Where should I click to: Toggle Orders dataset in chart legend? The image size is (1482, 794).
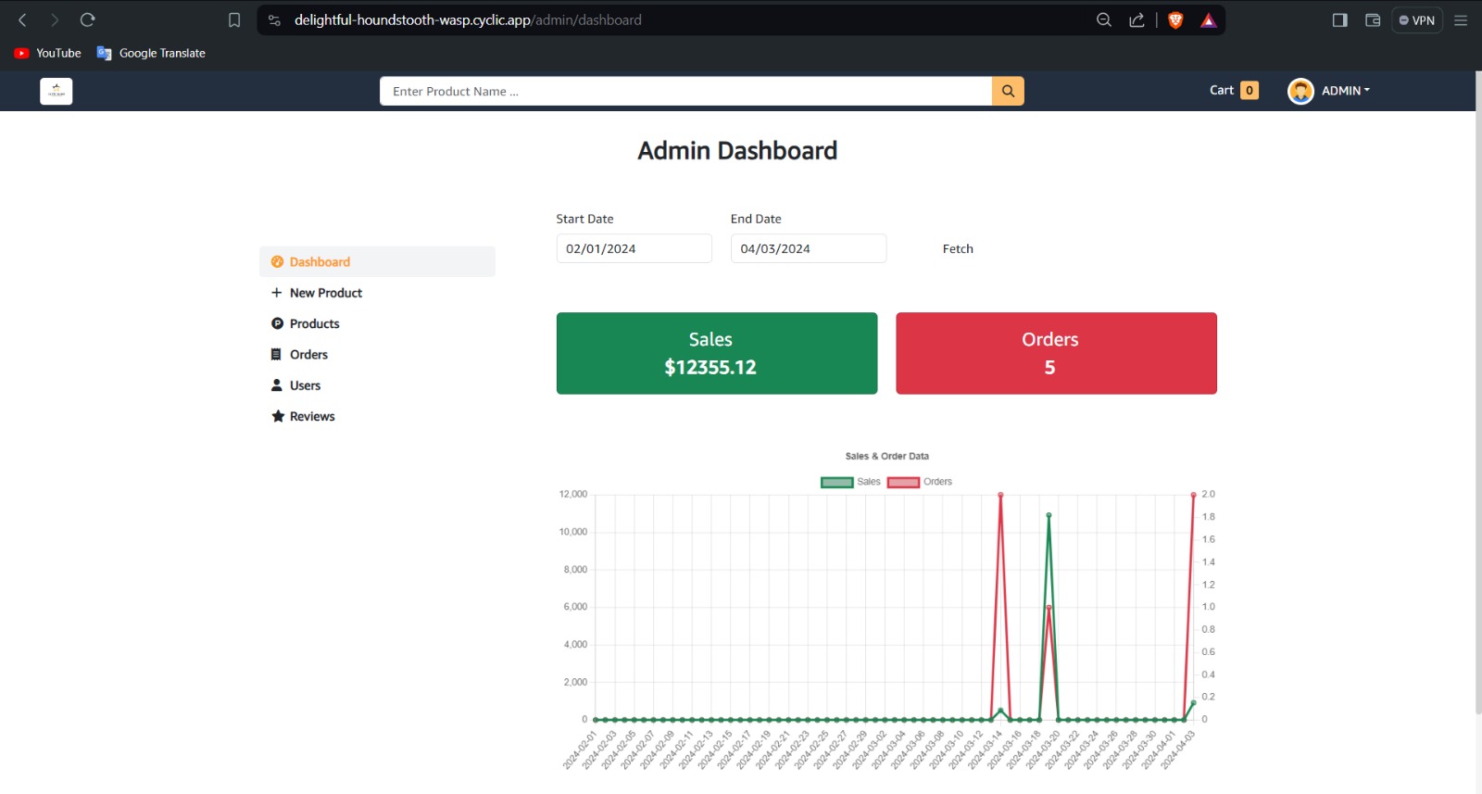pyautogui.click(x=920, y=482)
